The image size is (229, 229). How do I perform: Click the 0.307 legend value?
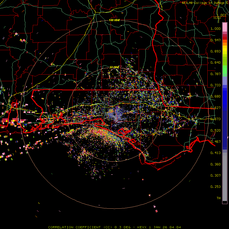(x=216, y=176)
